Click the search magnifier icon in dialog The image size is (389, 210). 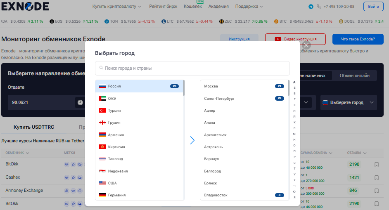click(x=101, y=68)
